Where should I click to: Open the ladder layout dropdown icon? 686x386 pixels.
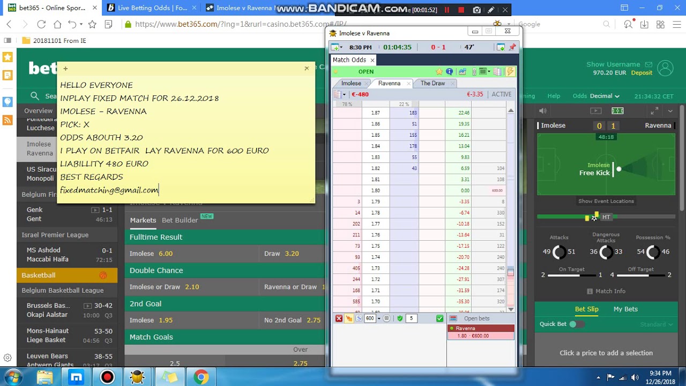click(484, 71)
